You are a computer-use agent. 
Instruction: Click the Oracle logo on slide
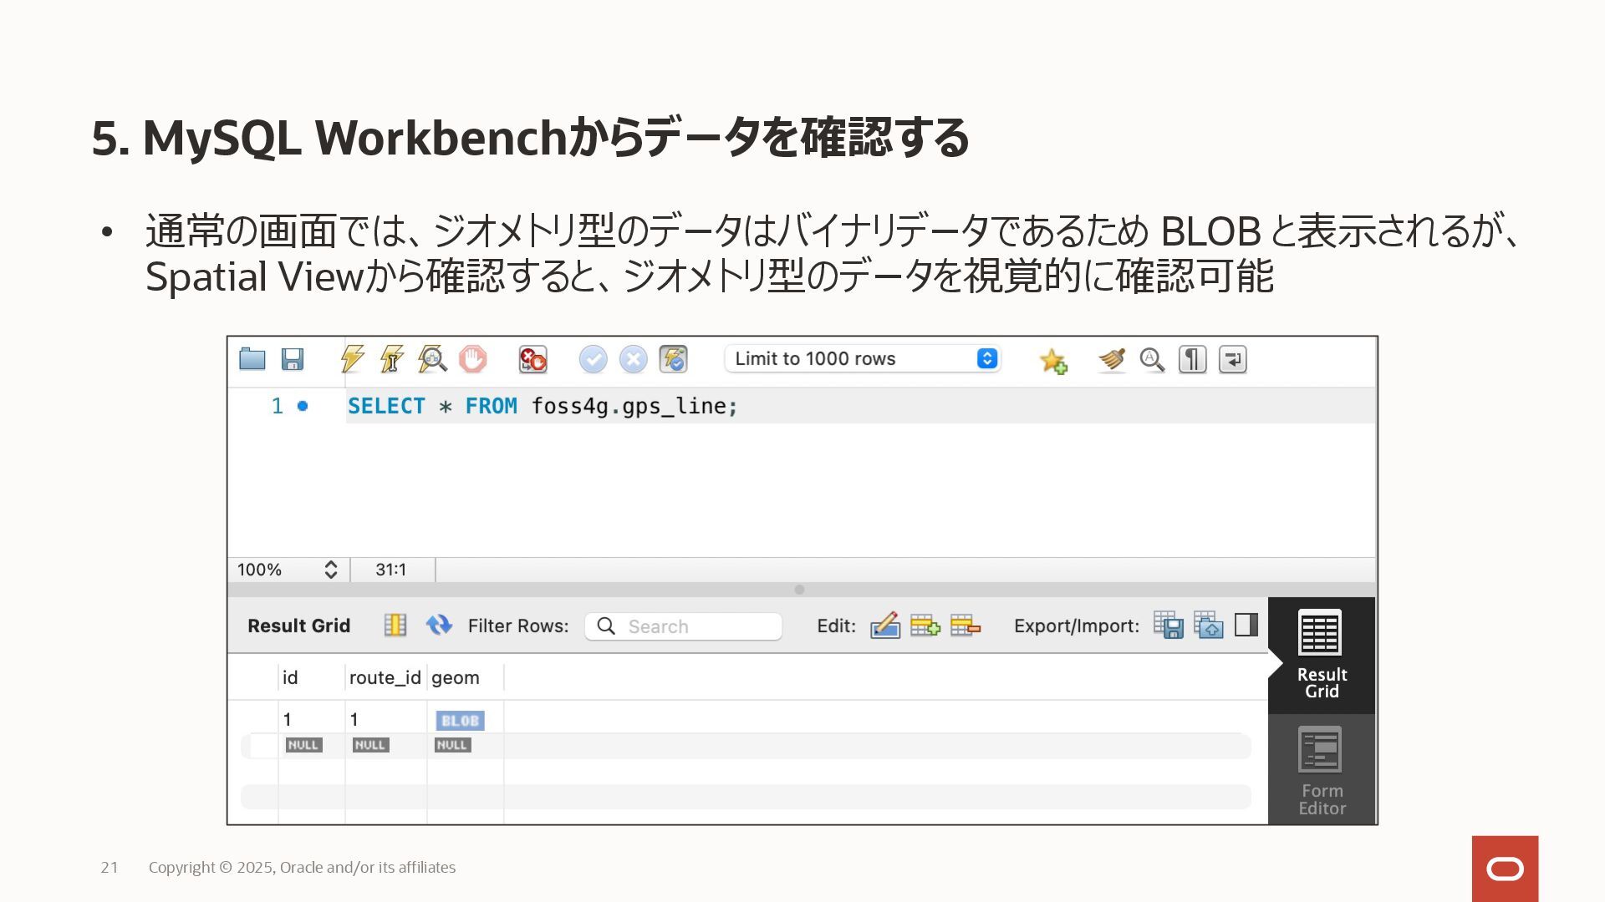pos(1505,869)
